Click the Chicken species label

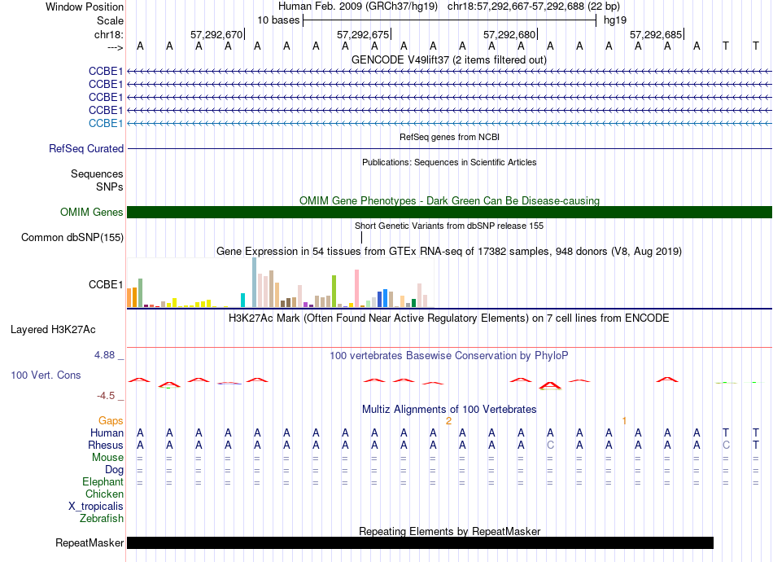(x=104, y=494)
